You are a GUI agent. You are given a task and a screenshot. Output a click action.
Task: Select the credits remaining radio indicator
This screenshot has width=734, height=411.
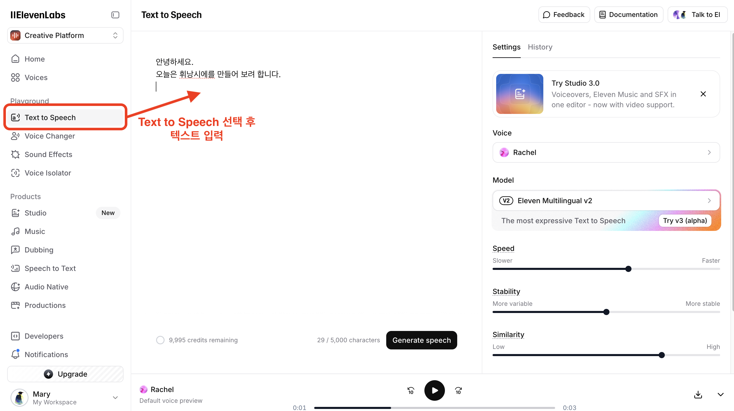pyautogui.click(x=160, y=340)
